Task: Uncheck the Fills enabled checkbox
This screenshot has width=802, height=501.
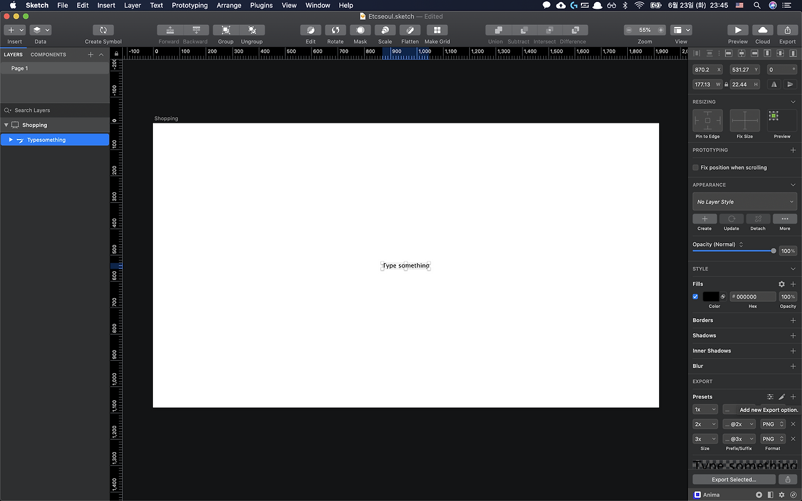Action: pyautogui.click(x=695, y=297)
